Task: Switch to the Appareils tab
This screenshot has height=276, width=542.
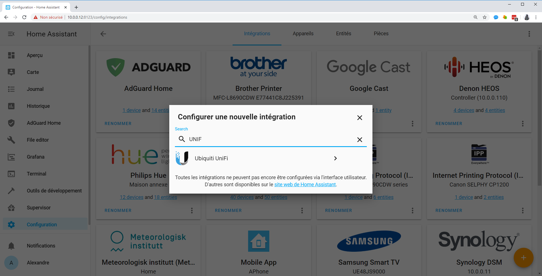Action: click(x=303, y=34)
